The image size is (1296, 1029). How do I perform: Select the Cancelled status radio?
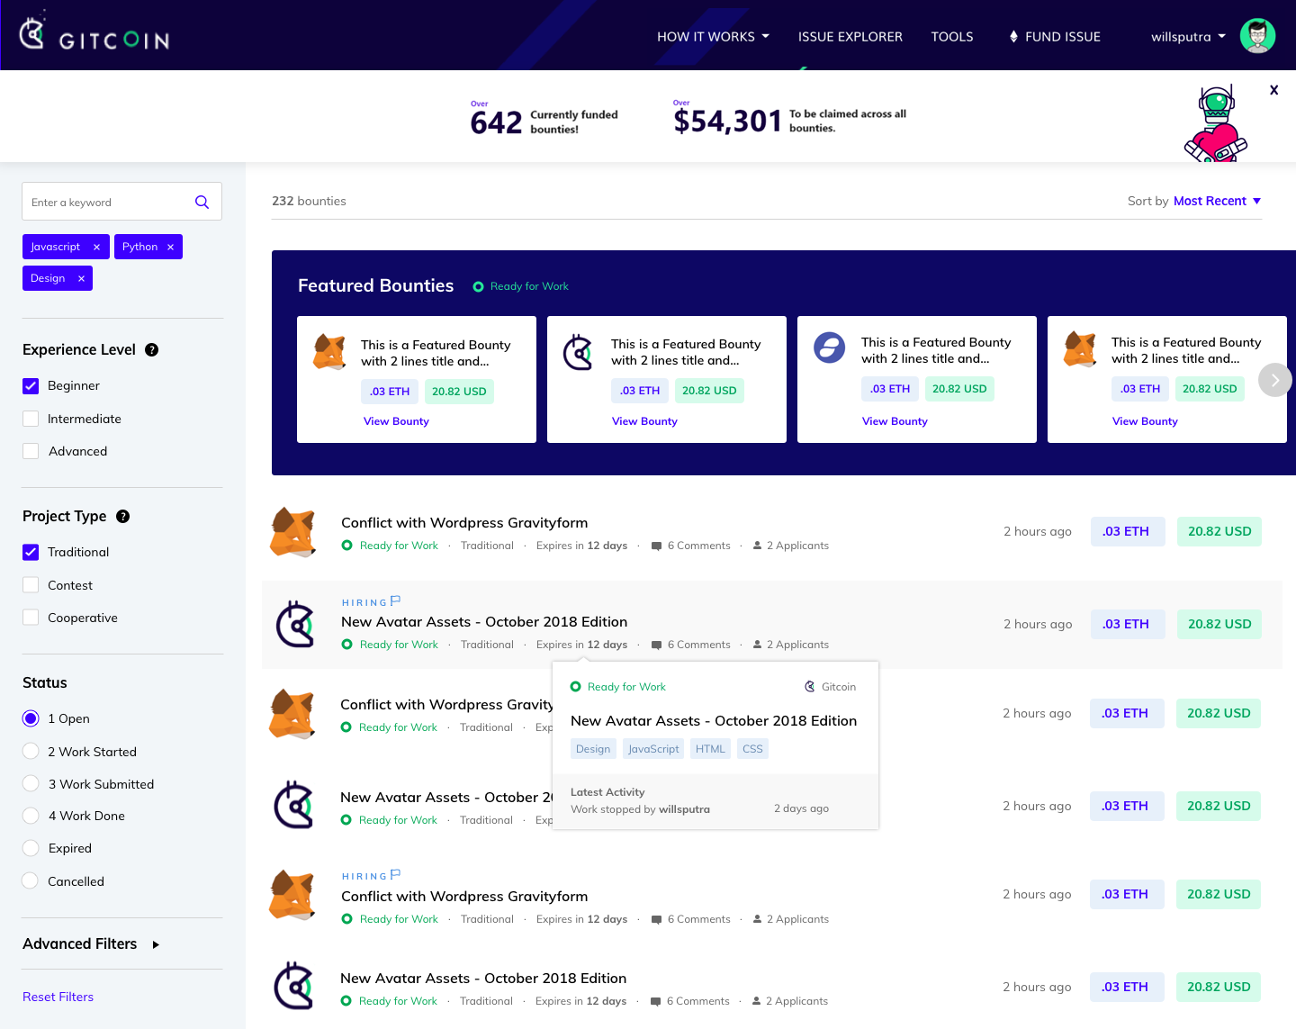tap(31, 881)
